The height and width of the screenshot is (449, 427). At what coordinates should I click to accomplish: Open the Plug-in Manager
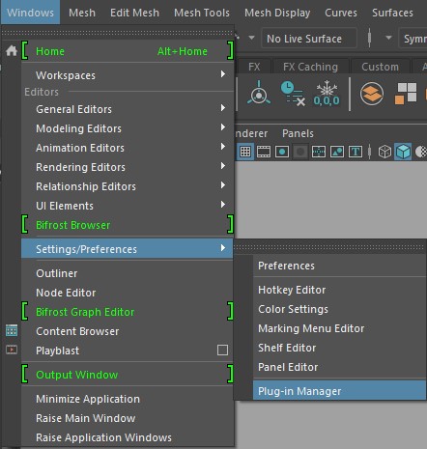pyautogui.click(x=339, y=391)
